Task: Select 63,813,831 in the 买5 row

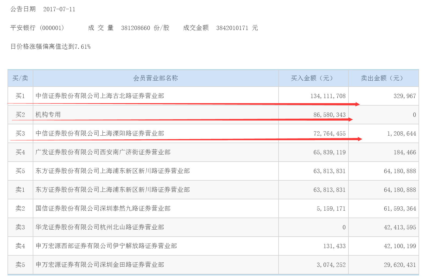Action: click(x=329, y=171)
